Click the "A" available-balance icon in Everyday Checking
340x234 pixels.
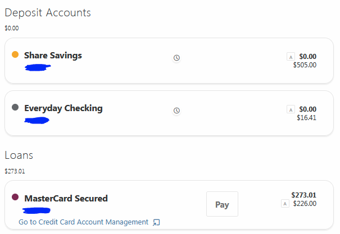(x=291, y=109)
